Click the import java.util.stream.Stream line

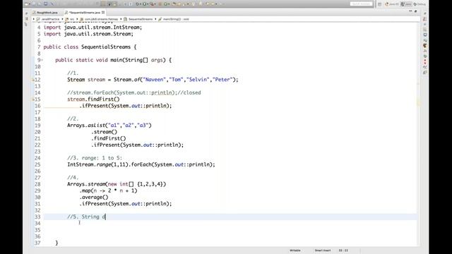88,34
